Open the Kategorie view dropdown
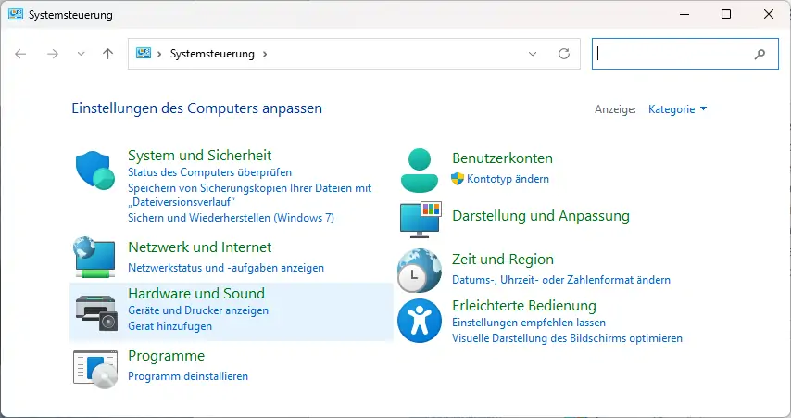 (677, 108)
